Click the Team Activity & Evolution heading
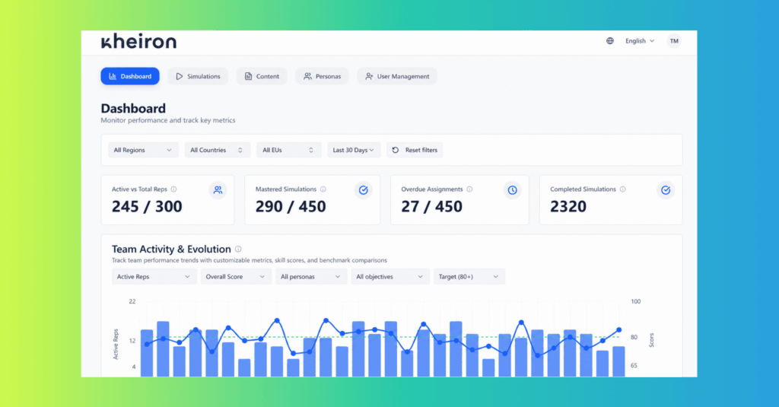This screenshot has width=779, height=407. [x=171, y=249]
